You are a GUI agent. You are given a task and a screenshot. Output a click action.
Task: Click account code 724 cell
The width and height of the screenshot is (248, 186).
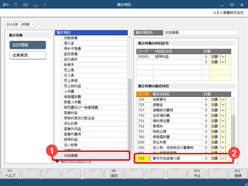[143, 99]
